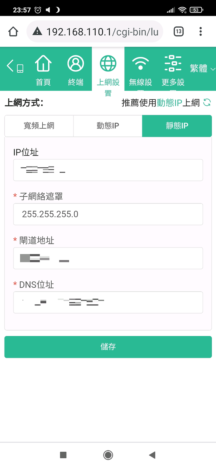The height and width of the screenshot is (468, 216).
Task: Select the 靜態IP tab
Action: (x=177, y=126)
